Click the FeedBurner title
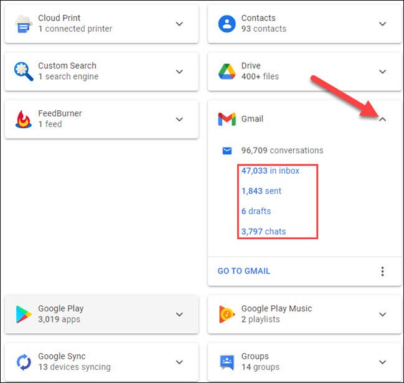404x383 pixels. (x=60, y=113)
